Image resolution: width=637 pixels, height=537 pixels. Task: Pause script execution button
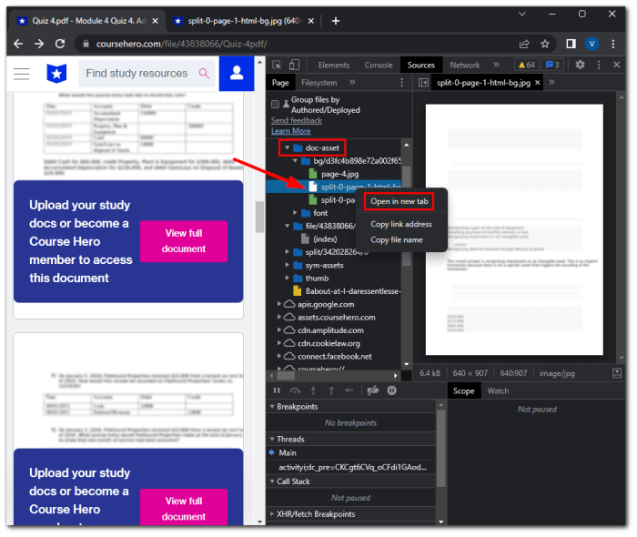[277, 390]
